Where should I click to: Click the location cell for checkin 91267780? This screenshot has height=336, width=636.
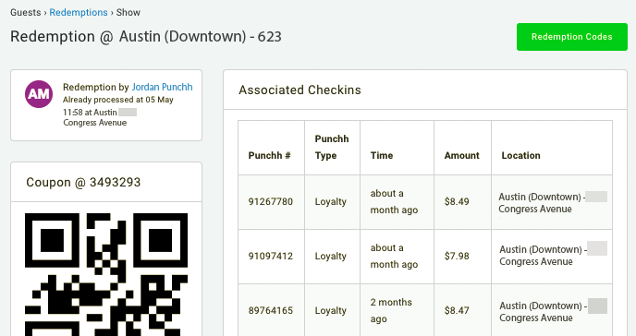pos(553,203)
